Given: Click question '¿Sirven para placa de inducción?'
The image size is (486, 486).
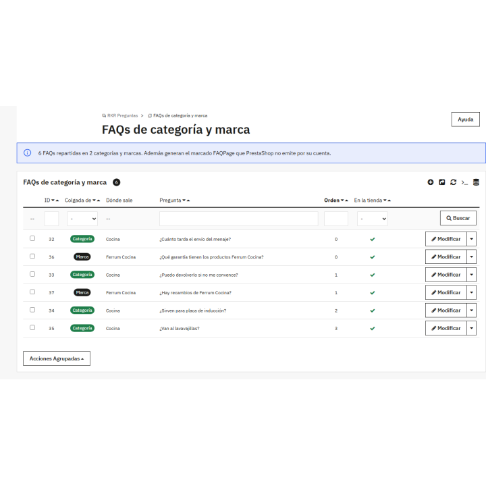Looking at the screenshot, I should pyautogui.click(x=193, y=310).
